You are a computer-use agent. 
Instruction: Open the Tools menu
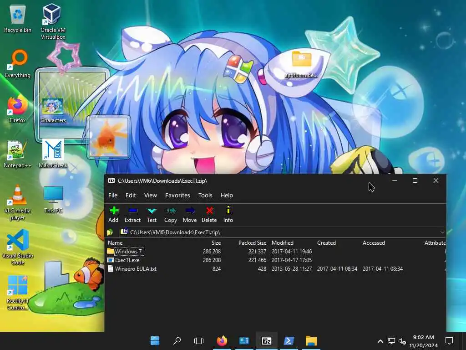tap(205, 195)
